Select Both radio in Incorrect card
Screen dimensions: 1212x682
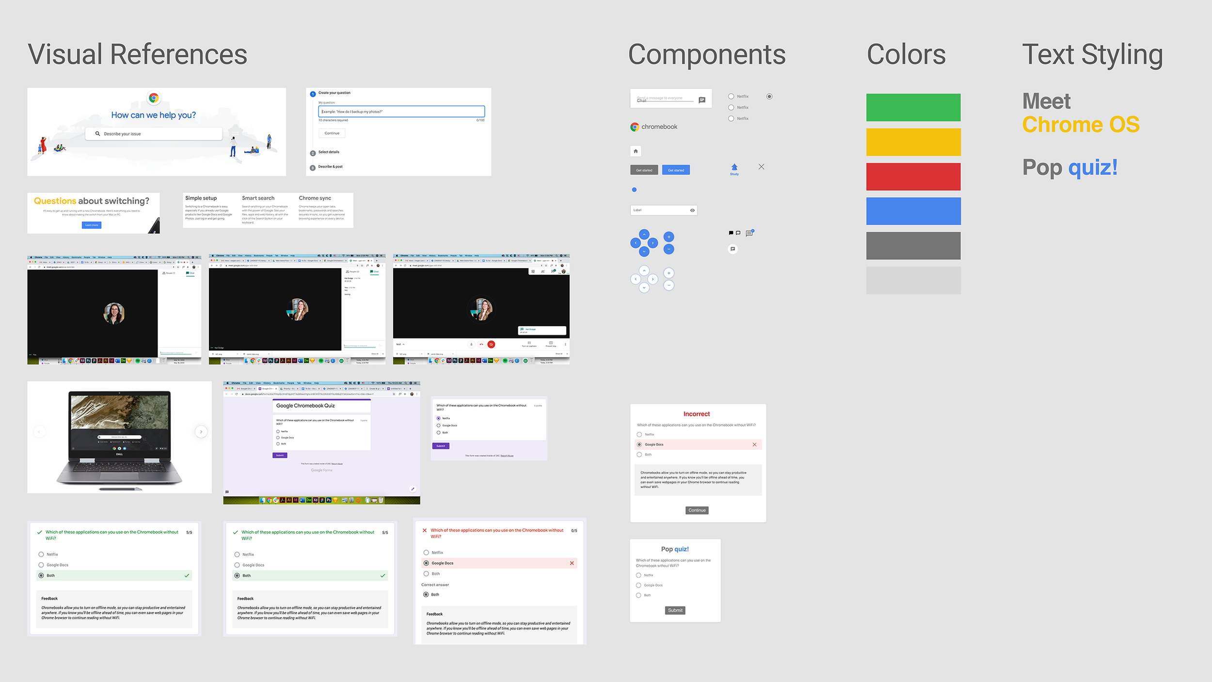coord(639,455)
